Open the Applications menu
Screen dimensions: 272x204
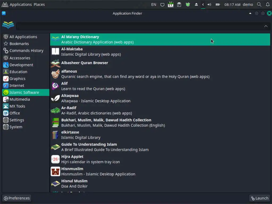tap(21, 5)
